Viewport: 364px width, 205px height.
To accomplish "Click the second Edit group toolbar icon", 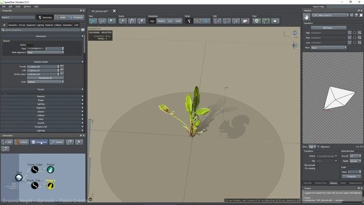I will coord(226,21).
